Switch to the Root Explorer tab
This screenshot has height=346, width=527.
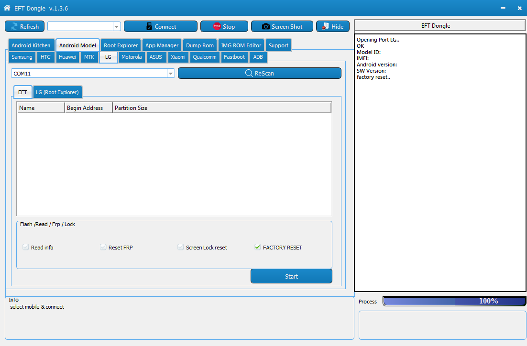(121, 45)
